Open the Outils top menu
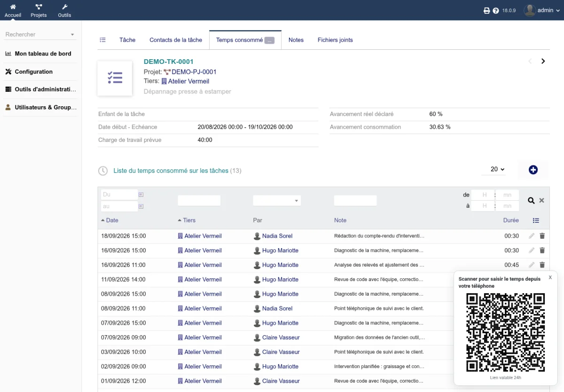The width and height of the screenshot is (564, 392). click(x=64, y=10)
